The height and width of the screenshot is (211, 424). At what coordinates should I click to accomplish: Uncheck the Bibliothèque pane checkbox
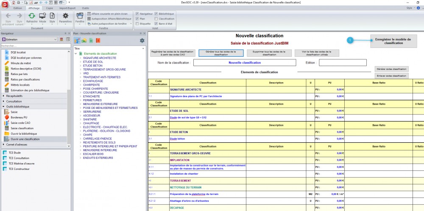(156, 14)
